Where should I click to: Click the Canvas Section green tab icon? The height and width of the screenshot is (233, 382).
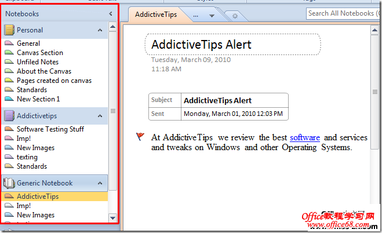point(9,53)
